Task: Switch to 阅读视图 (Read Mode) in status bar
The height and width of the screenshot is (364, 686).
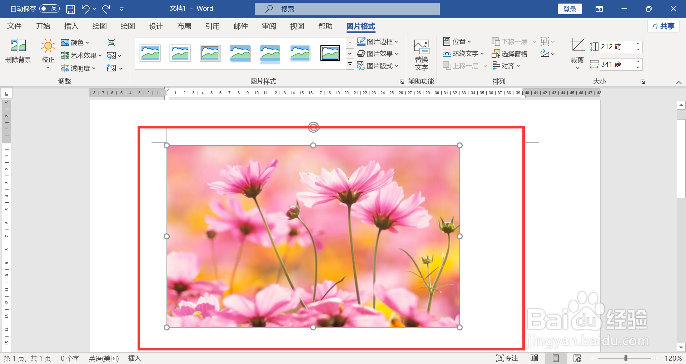Action: [x=535, y=358]
